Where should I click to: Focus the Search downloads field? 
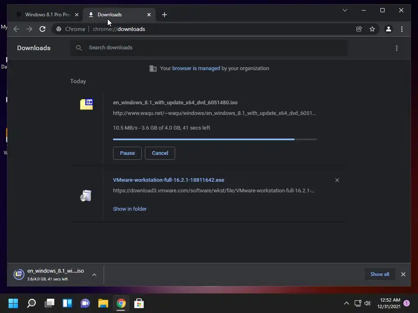coord(209,48)
